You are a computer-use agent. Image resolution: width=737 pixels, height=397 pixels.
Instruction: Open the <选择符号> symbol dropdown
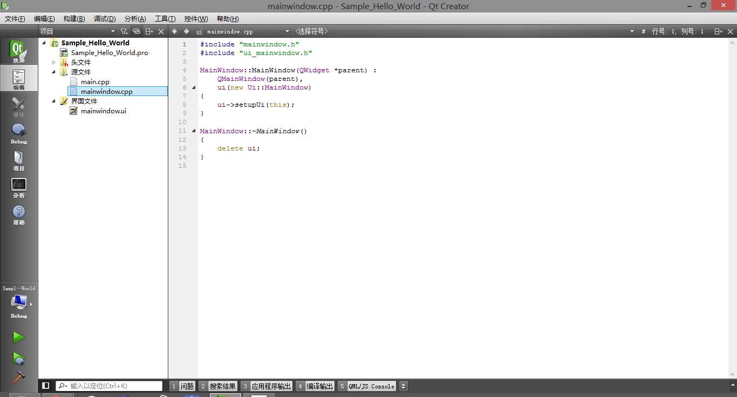click(x=465, y=31)
